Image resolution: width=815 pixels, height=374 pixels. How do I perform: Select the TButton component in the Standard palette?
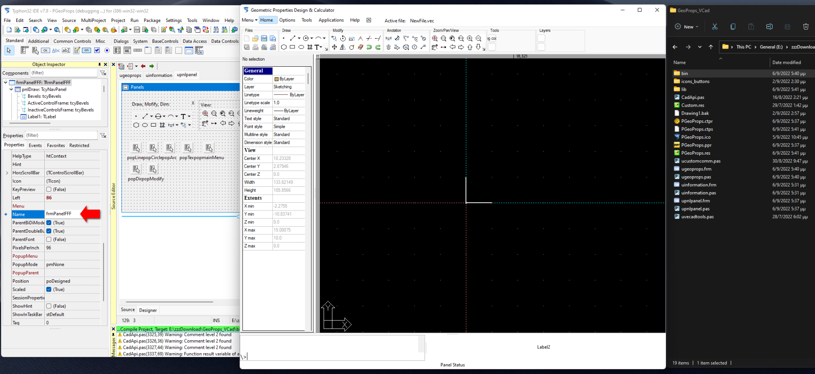(45, 50)
